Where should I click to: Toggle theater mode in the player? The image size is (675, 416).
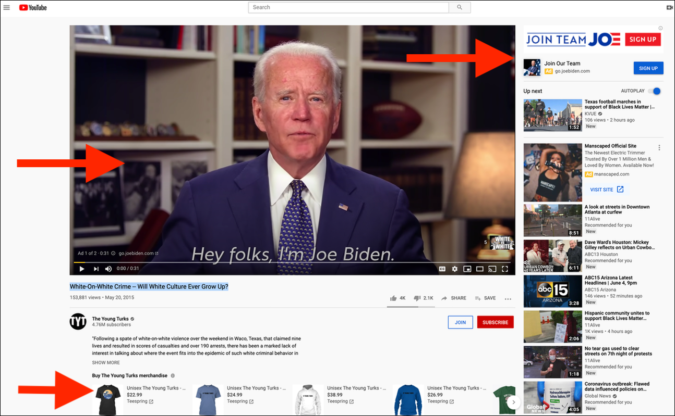479,269
